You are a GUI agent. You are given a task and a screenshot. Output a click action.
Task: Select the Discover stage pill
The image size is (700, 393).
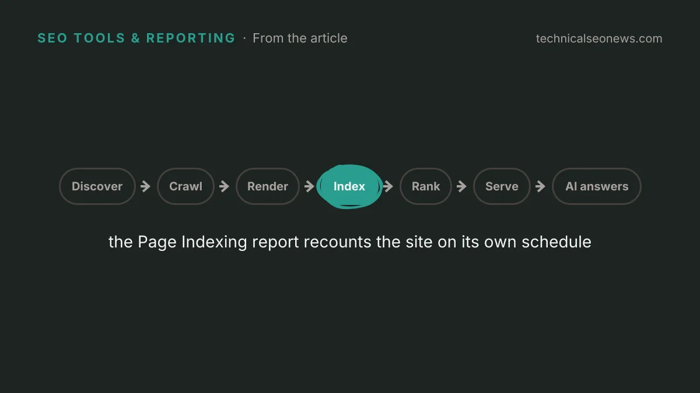point(97,186)
